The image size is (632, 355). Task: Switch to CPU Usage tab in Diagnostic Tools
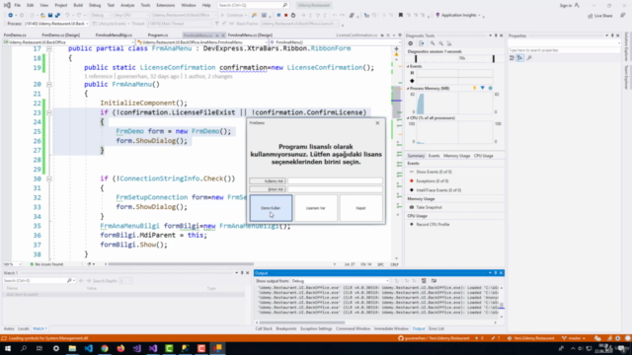(483, 156)
